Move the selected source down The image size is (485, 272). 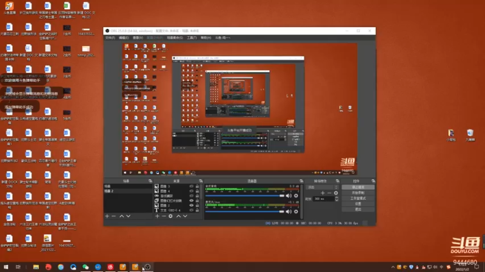[185, 216]
